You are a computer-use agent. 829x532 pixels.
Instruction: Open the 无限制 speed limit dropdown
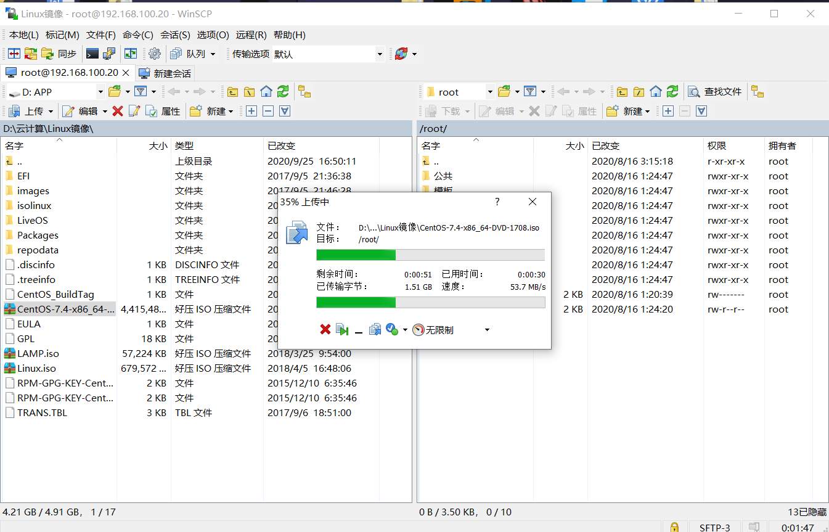pyautogui.click(x=487, y=330)
